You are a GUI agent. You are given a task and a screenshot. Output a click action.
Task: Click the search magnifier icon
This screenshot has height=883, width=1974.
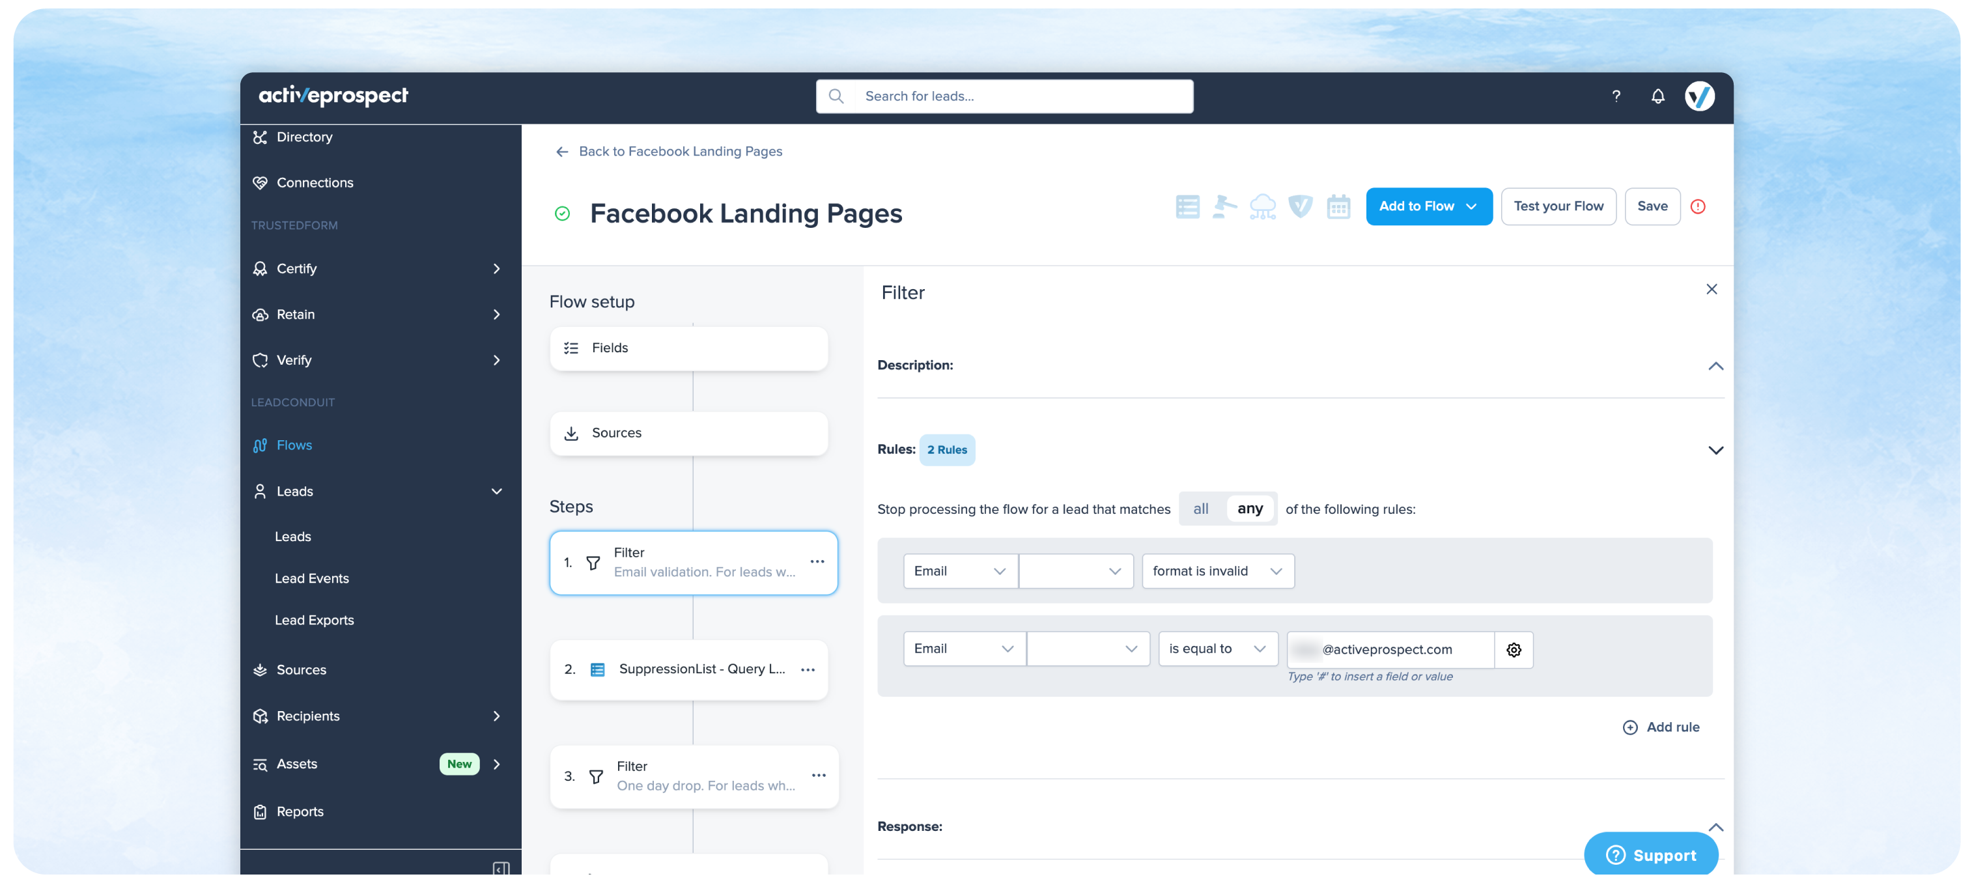pyautogui.click(x=836, y=96)
